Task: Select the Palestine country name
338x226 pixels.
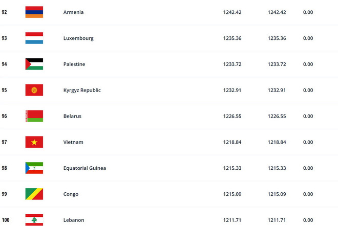Action: pyautogui.click(x=74, y=64)
